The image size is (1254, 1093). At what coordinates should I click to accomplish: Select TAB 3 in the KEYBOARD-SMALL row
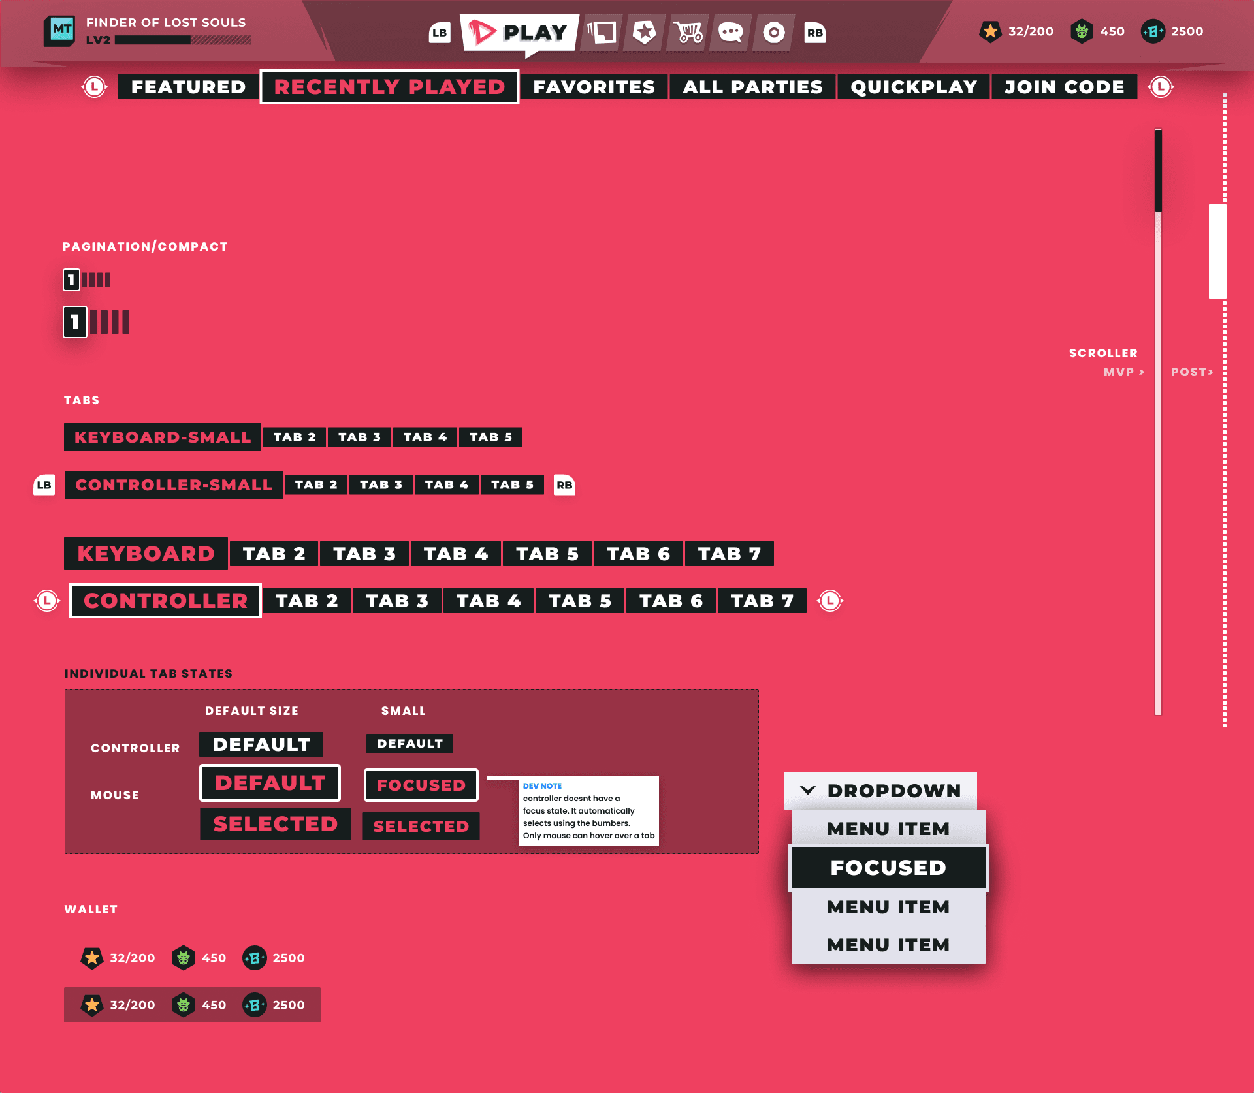(x=359, y=437)
